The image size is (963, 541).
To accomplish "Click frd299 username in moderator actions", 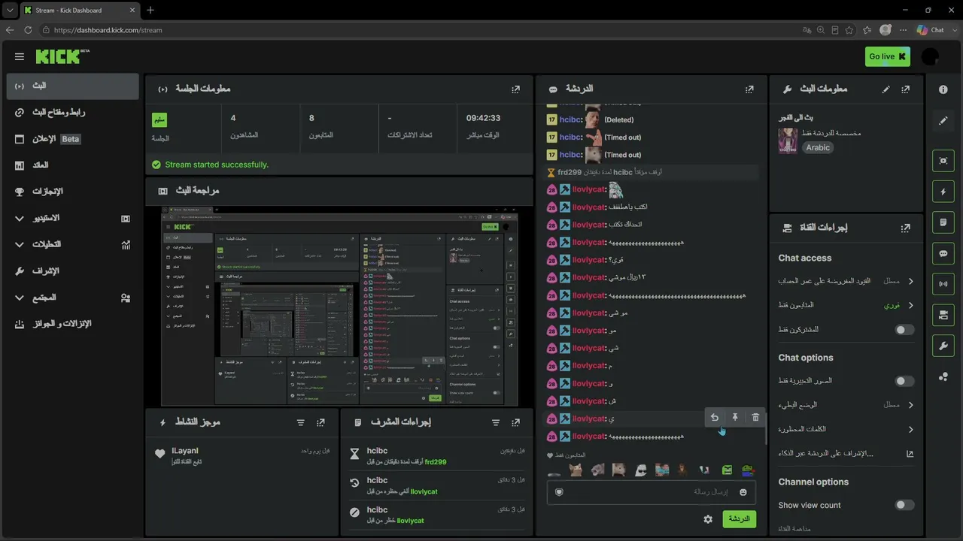I will point(436,462).
